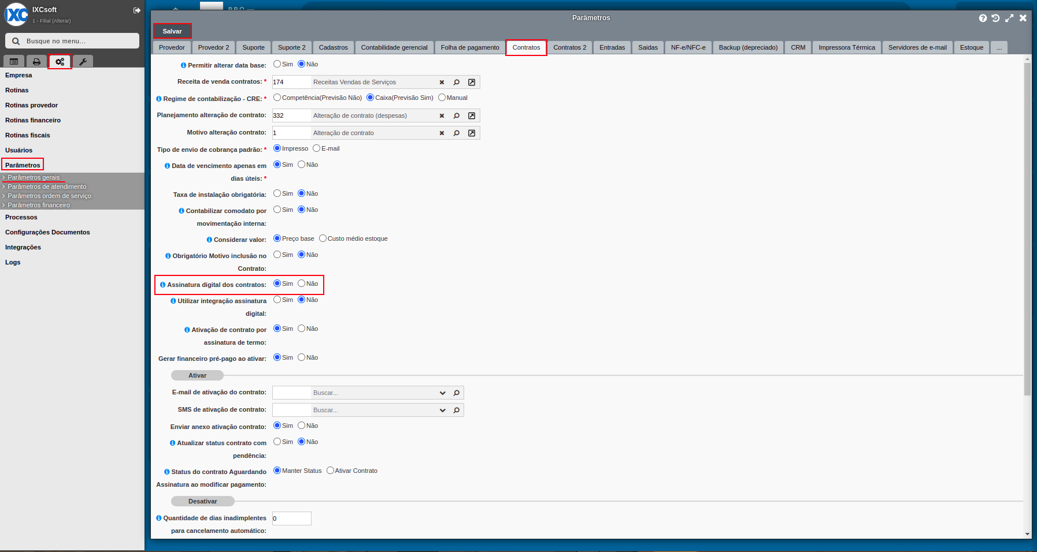This screenshot has height=552, width=1037.
Task: Click the Busque no menu search field
Action: (x=72, y=41)
